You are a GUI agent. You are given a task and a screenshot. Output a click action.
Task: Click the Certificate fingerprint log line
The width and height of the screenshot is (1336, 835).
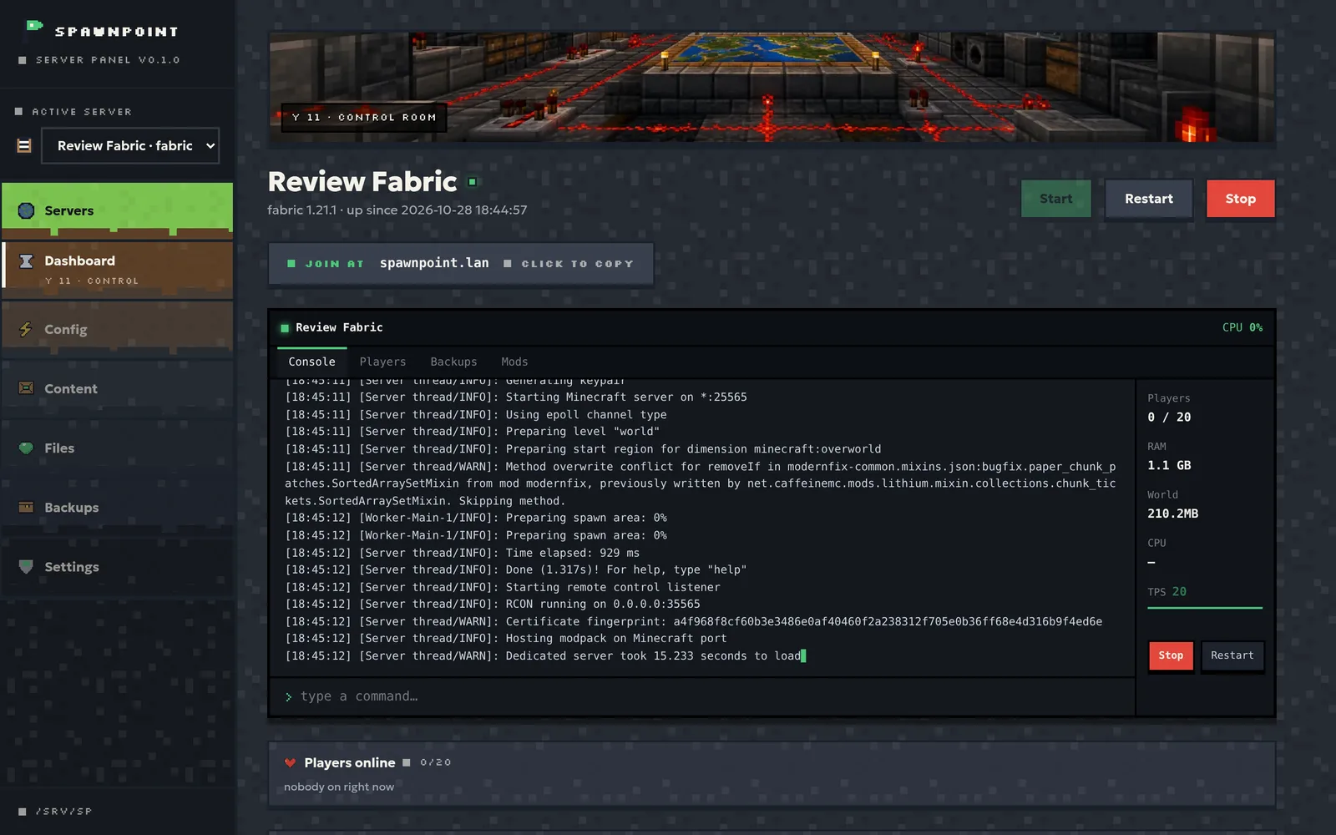tap(694, 621)
